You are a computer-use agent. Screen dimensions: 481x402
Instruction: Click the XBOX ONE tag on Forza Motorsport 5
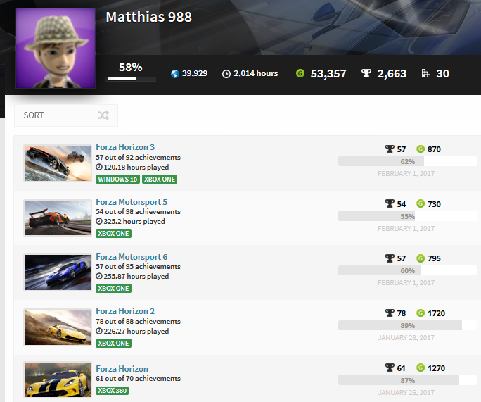click(113, 234)
